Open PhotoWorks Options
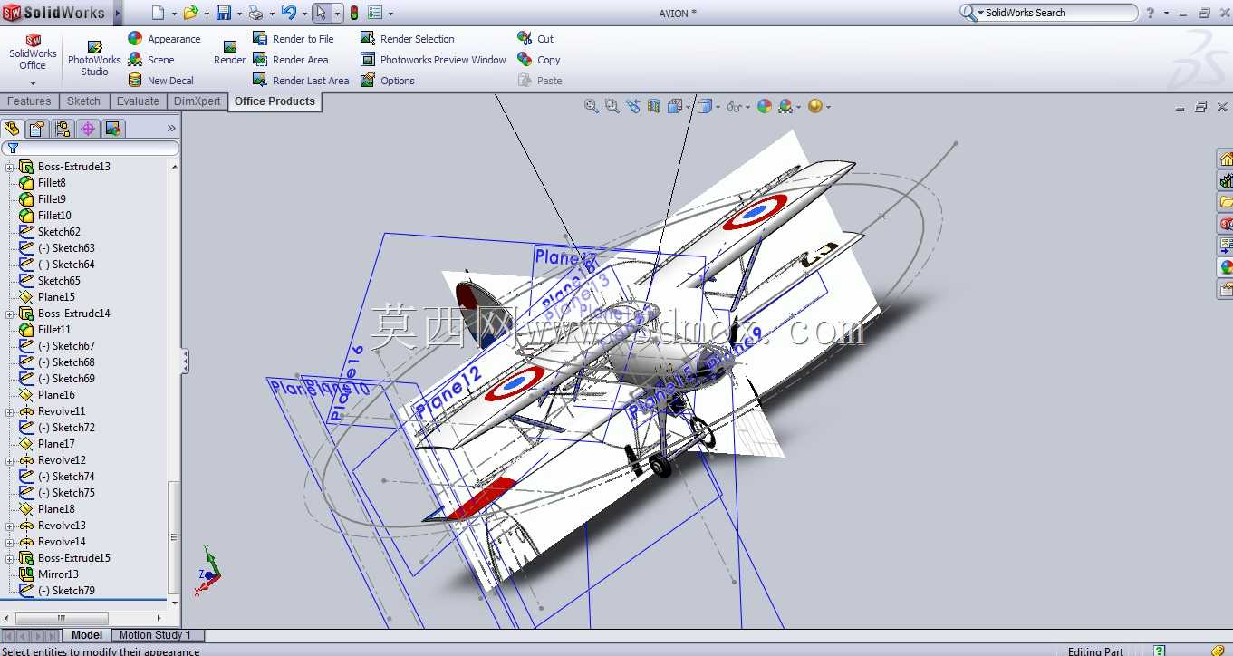 point(387,81)
